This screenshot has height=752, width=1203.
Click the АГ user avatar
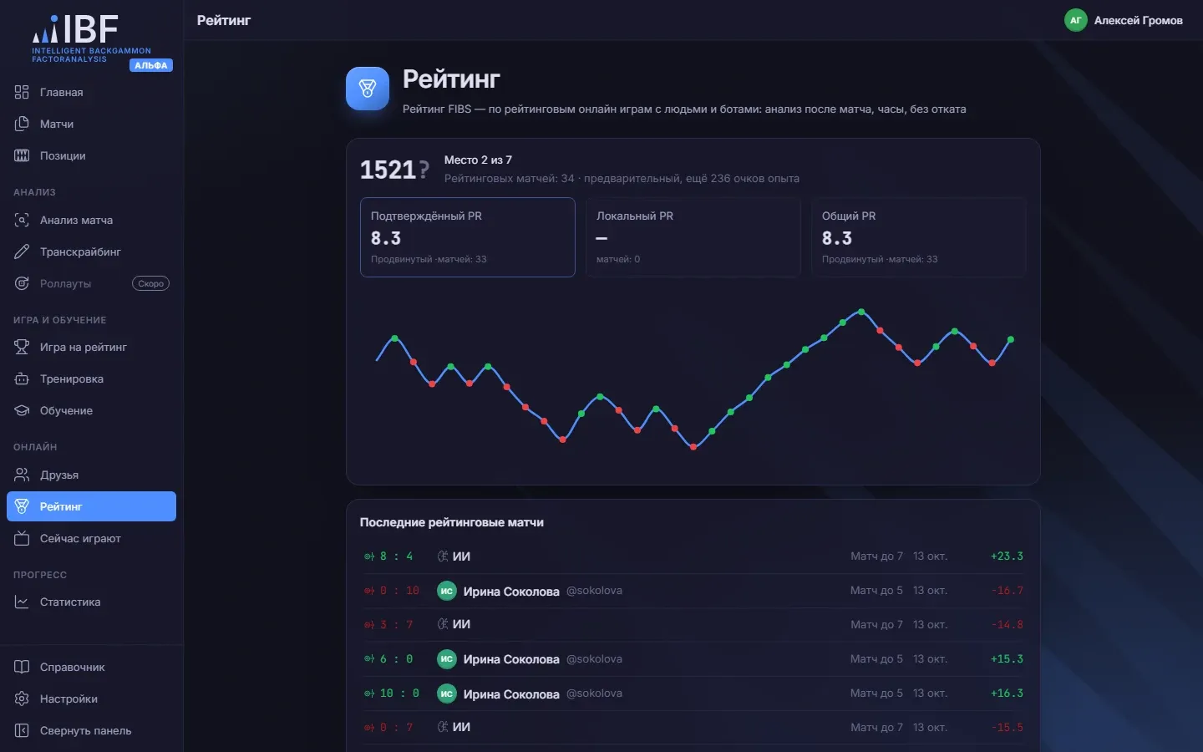pos(1075,20)
